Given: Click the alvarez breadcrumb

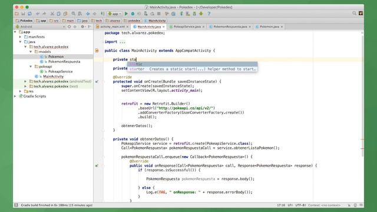Looking at the screenshot, I should (113, 21).
